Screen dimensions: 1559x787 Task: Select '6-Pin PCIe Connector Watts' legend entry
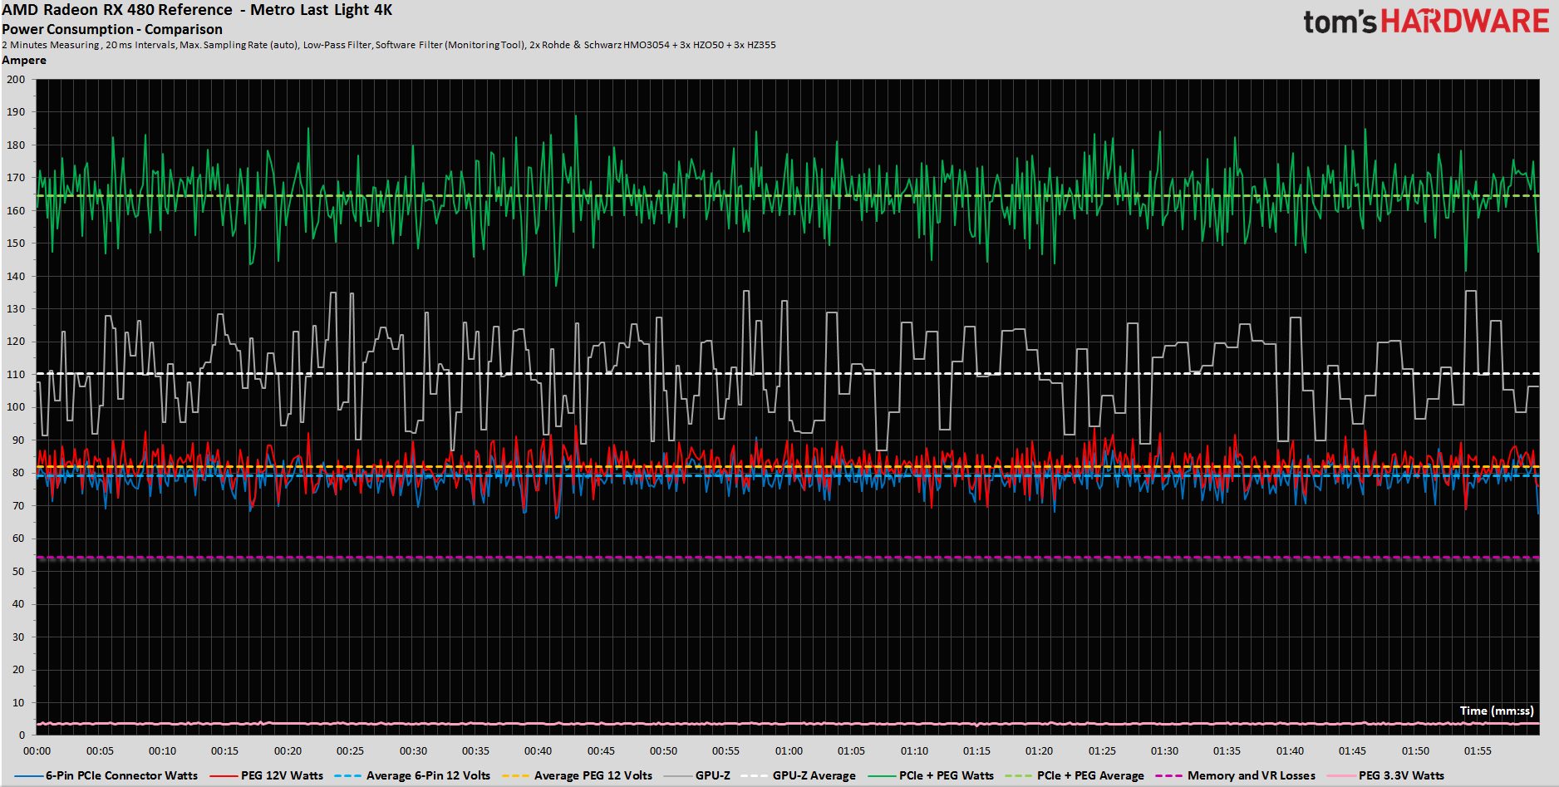[121, 775]
